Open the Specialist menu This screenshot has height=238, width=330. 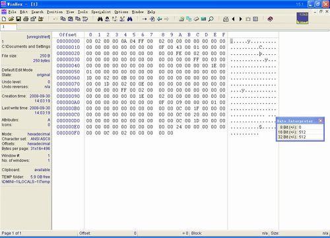(x=101, y=12)
